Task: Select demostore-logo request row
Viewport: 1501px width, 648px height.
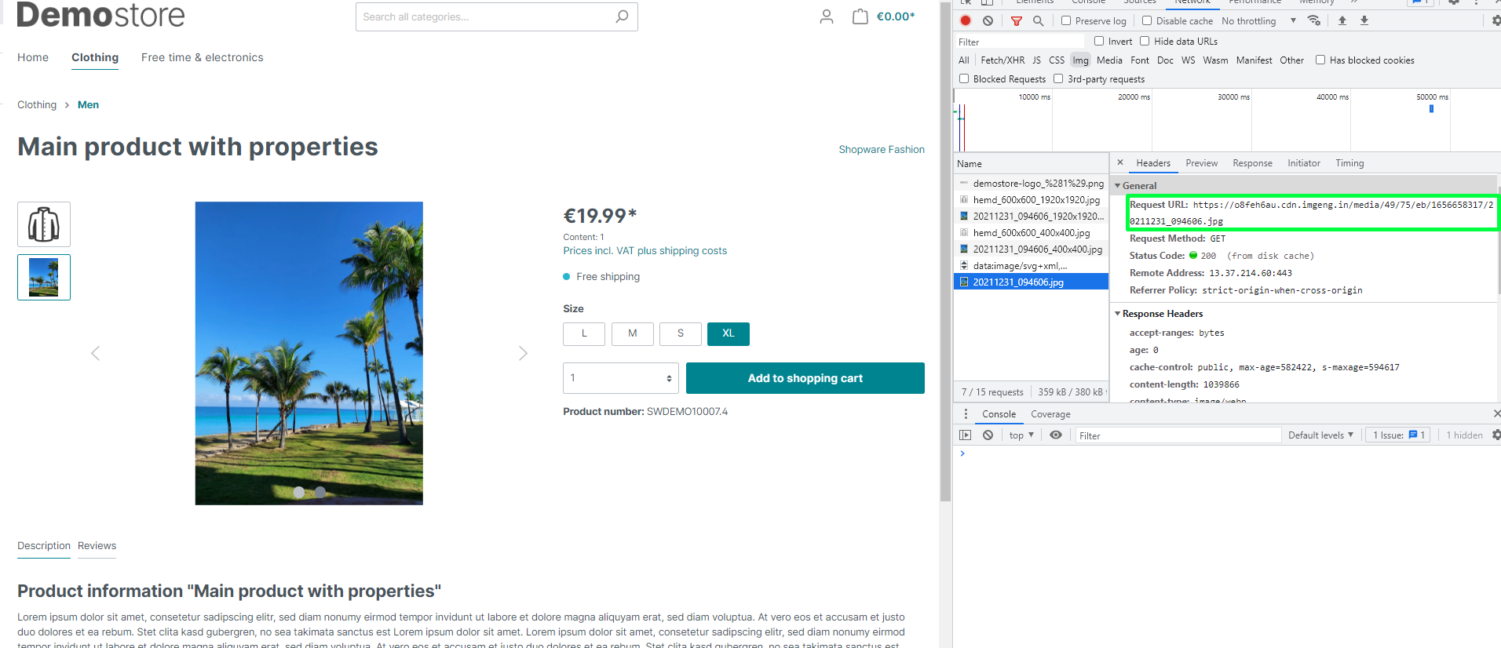Action: coord(1031,184)
